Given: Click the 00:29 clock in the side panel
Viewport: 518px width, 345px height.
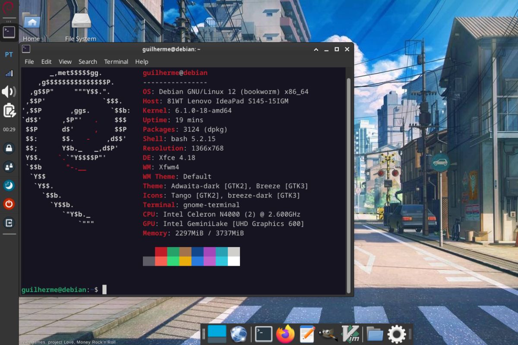Looking at the screenshot, I should (x=9, y=129).
